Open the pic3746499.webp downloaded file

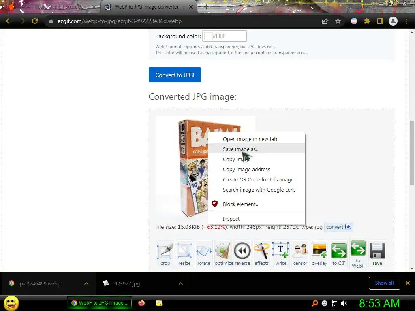click(40, 283)
